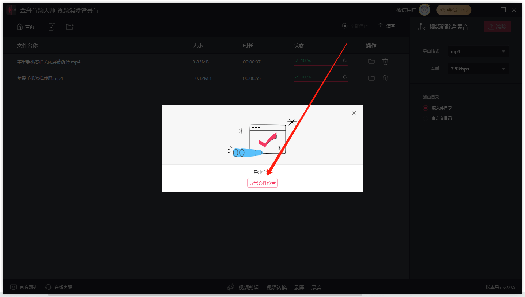This screenshot has height=297, width=525.
Task: Retry icon for 苹果手机怎样关闭屏幕旋转.mp4
Action: coord(344,61)
